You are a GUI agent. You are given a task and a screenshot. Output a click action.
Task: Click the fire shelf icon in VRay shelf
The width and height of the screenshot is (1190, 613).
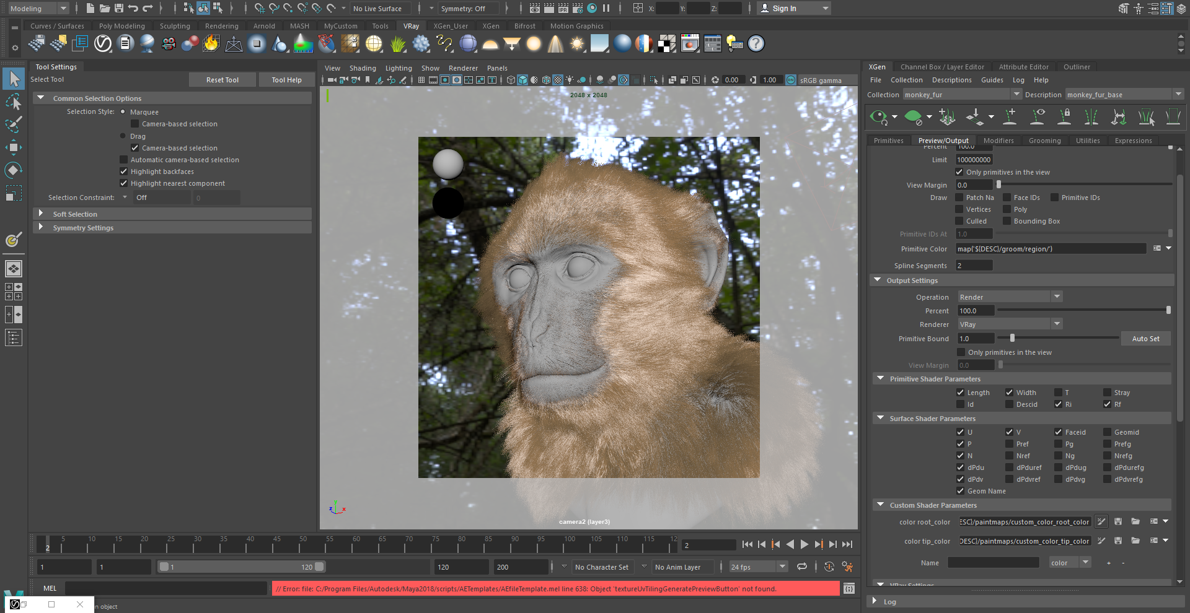(x=211, y=43)
